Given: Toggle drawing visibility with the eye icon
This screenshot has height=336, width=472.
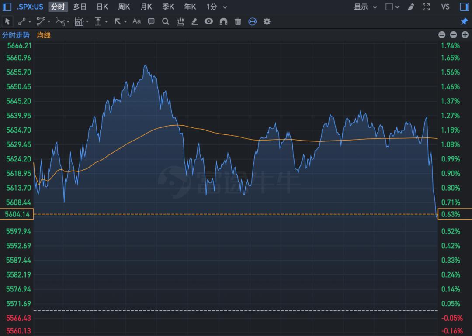Looking at the screenshot, I should click(x=209, y=21).
